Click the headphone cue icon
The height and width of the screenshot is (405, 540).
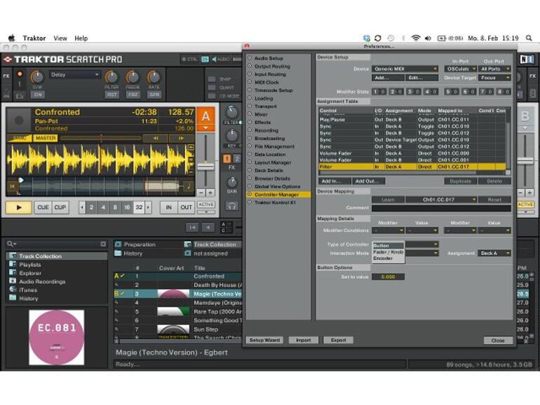[x=231, y=206]
